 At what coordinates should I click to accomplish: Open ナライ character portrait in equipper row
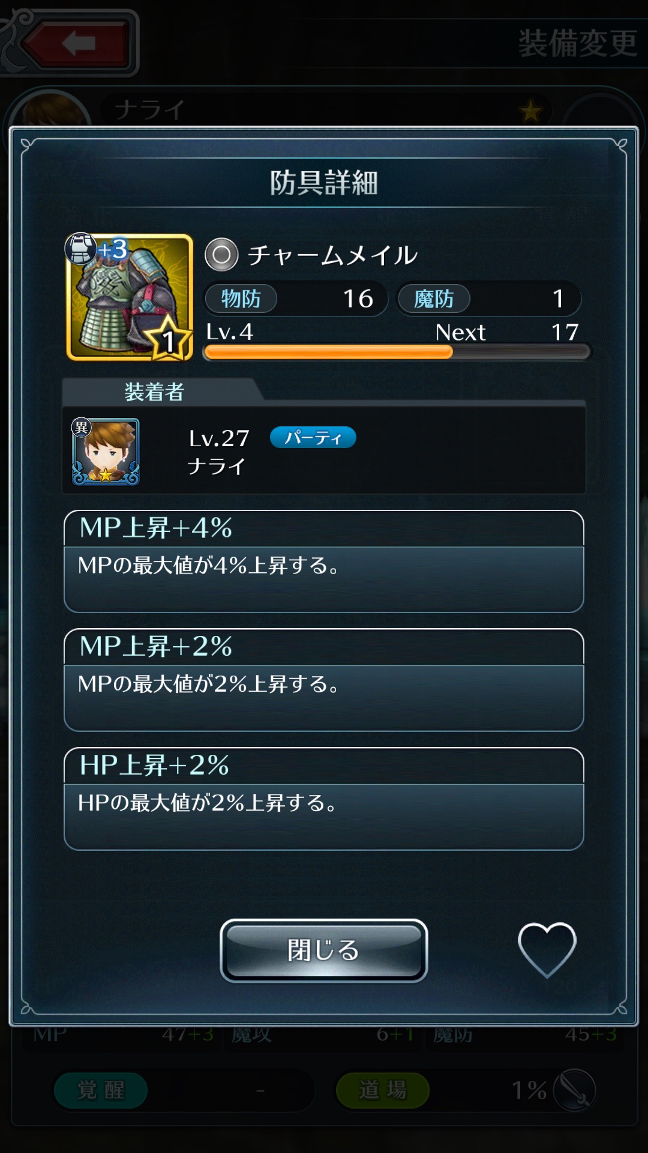(x=106, y=452)
